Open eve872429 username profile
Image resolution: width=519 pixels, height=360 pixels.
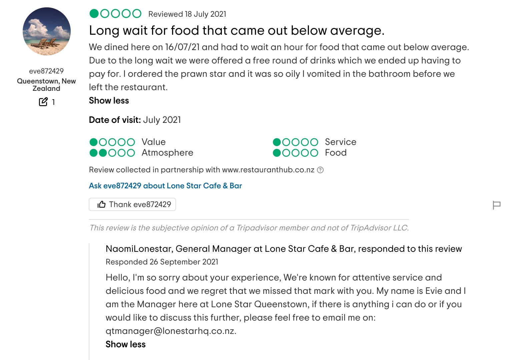(x=46, y=71)
